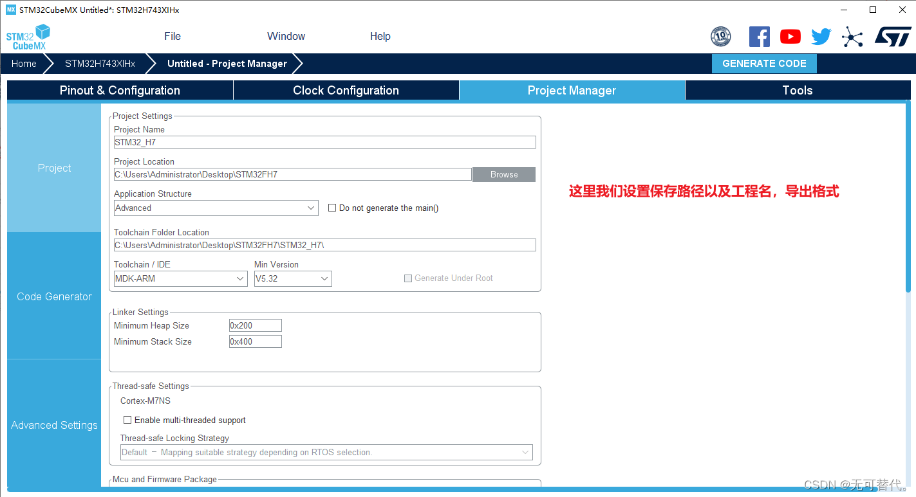Click Browse for project location
The height and width of the screenshot is (497, 916).
[504, 174]
